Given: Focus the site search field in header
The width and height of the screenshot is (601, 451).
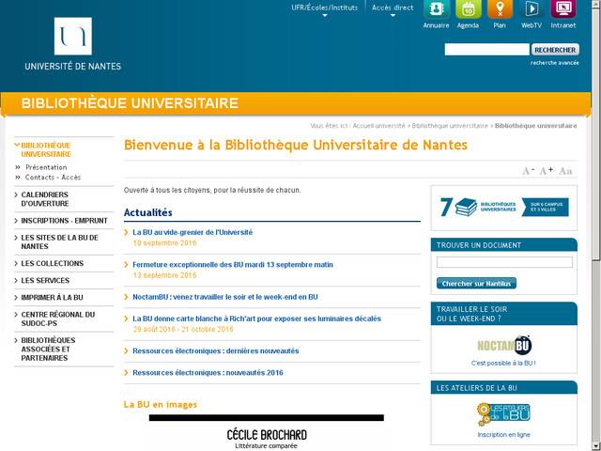Looking at the screenshot, I should (x=486, y=50).
